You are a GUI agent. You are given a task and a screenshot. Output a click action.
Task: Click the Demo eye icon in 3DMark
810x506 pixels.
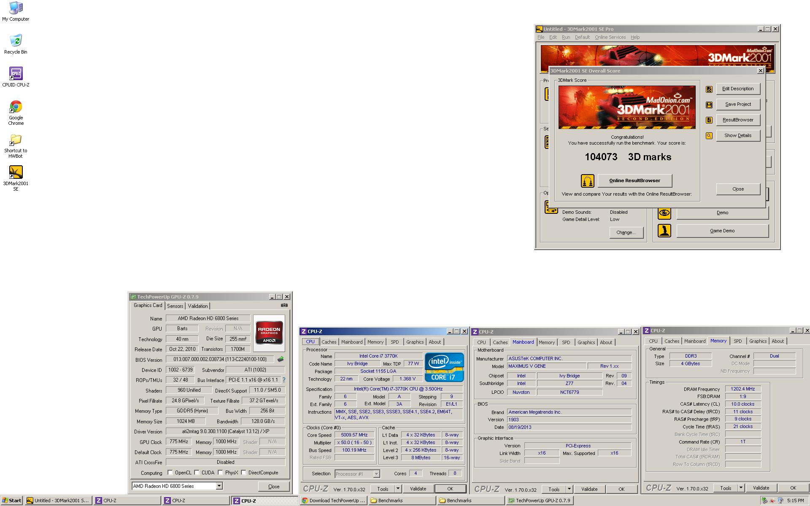[664, 213]
